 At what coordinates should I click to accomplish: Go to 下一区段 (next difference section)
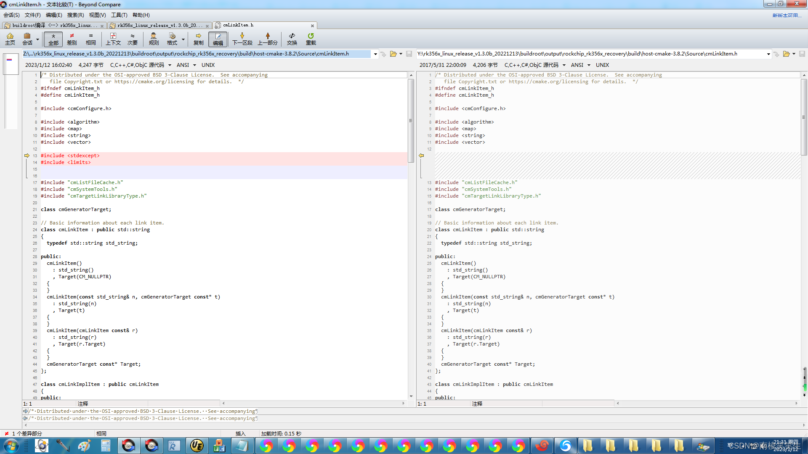tap(242, 39)
